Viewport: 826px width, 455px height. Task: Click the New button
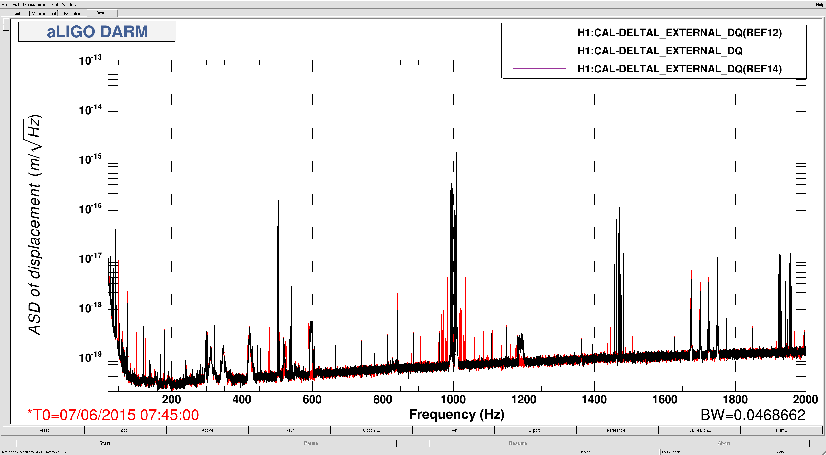(289, 430)
